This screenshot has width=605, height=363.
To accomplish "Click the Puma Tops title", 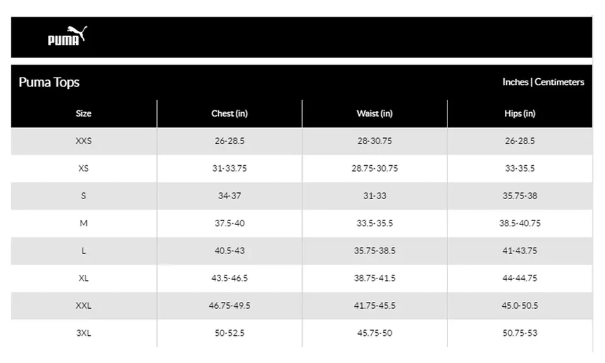I will [x=49, y=83].
